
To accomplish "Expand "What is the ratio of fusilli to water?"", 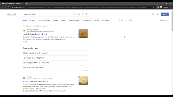I will pos(55,53).
